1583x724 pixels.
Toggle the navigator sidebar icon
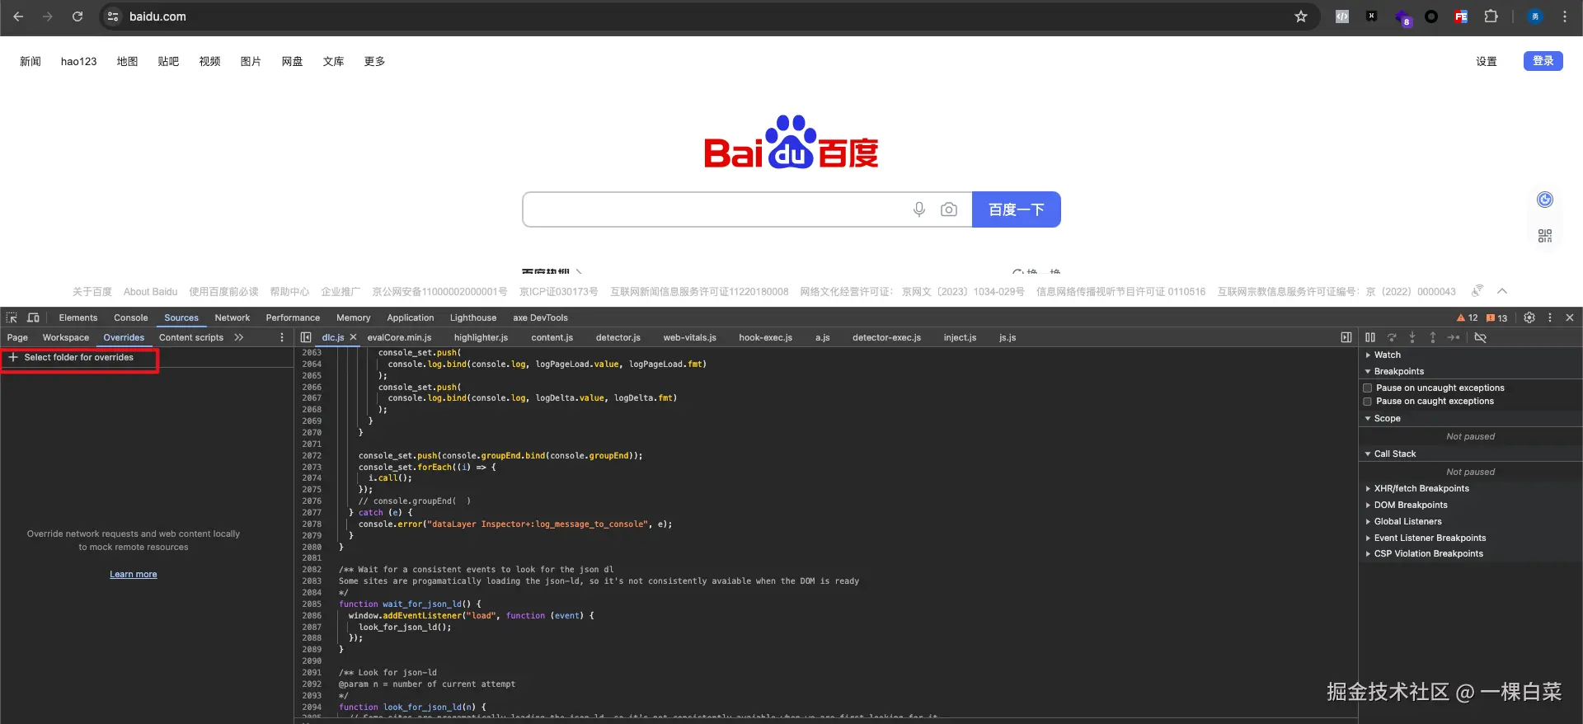point(306,337)
